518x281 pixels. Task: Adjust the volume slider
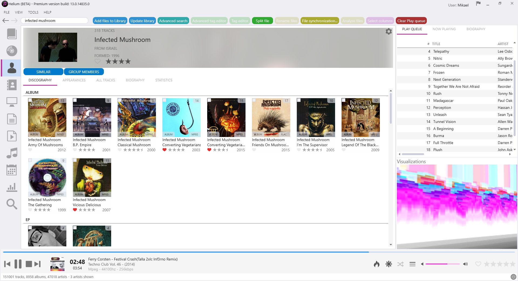tap(442, 264)
